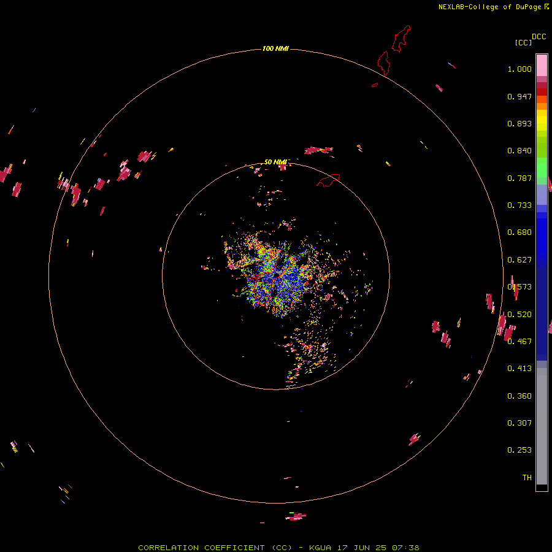The height and width of the screenshot is (552, 552).
Task: Click the 0.360 scale value
Action: point(519,396)
